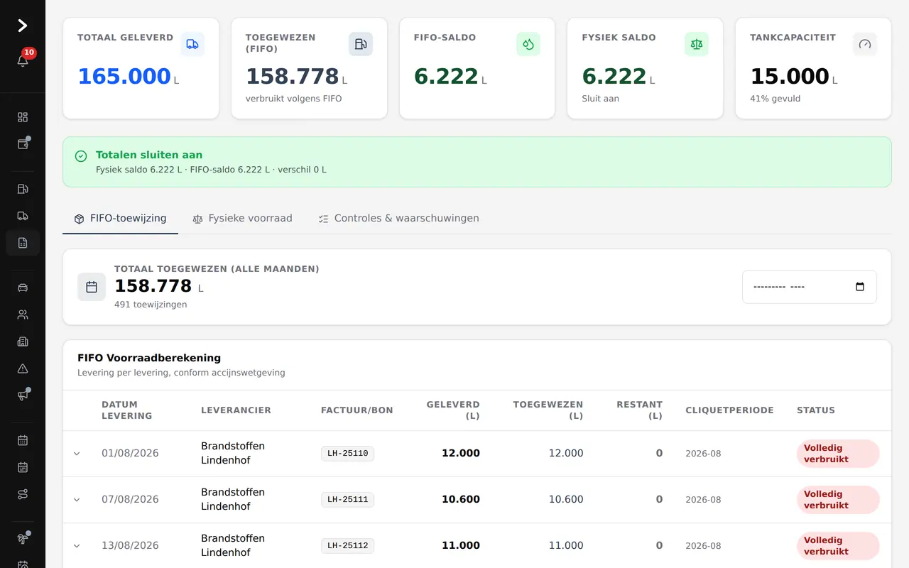The image size is (909, 568).
Task: Click invoice badge LH-25112
Action: tap(347, 546)
